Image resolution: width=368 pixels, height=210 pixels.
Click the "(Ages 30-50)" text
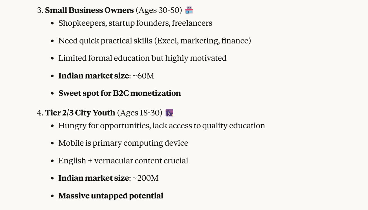159,10
